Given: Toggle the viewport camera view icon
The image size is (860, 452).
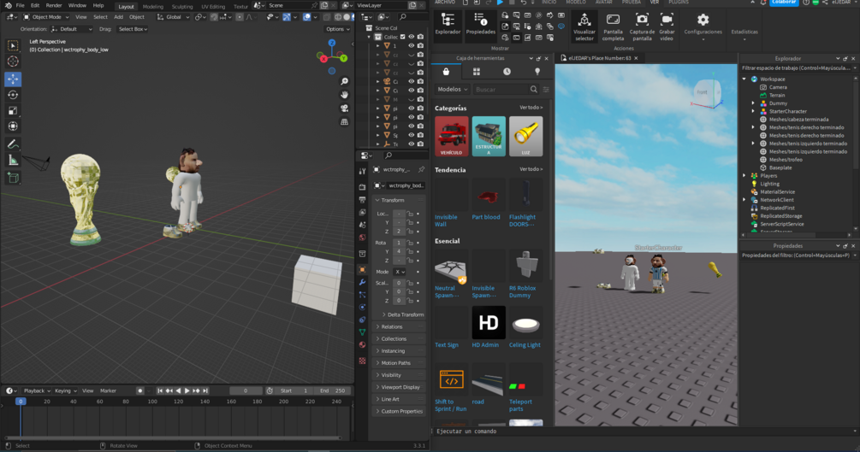Looking at the screenshot, I should point(345,108).
